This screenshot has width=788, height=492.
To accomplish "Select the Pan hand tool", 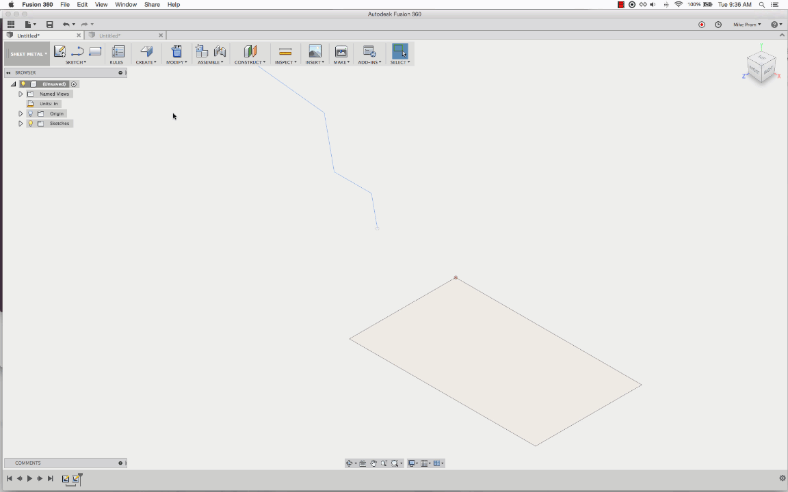I will [373, 463].
